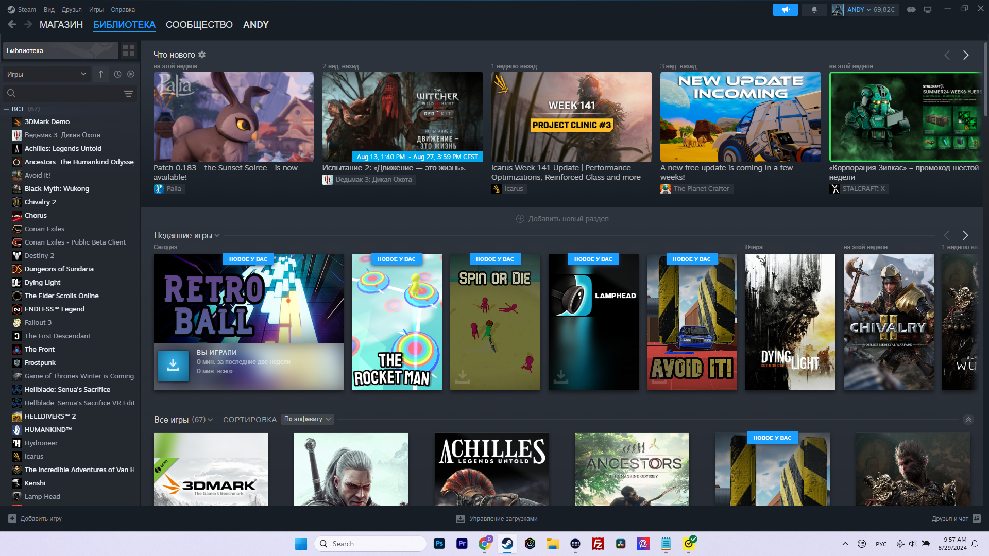Open Steam from the Windows taskbar
This screenshot has height=556, width=989.
507,544
